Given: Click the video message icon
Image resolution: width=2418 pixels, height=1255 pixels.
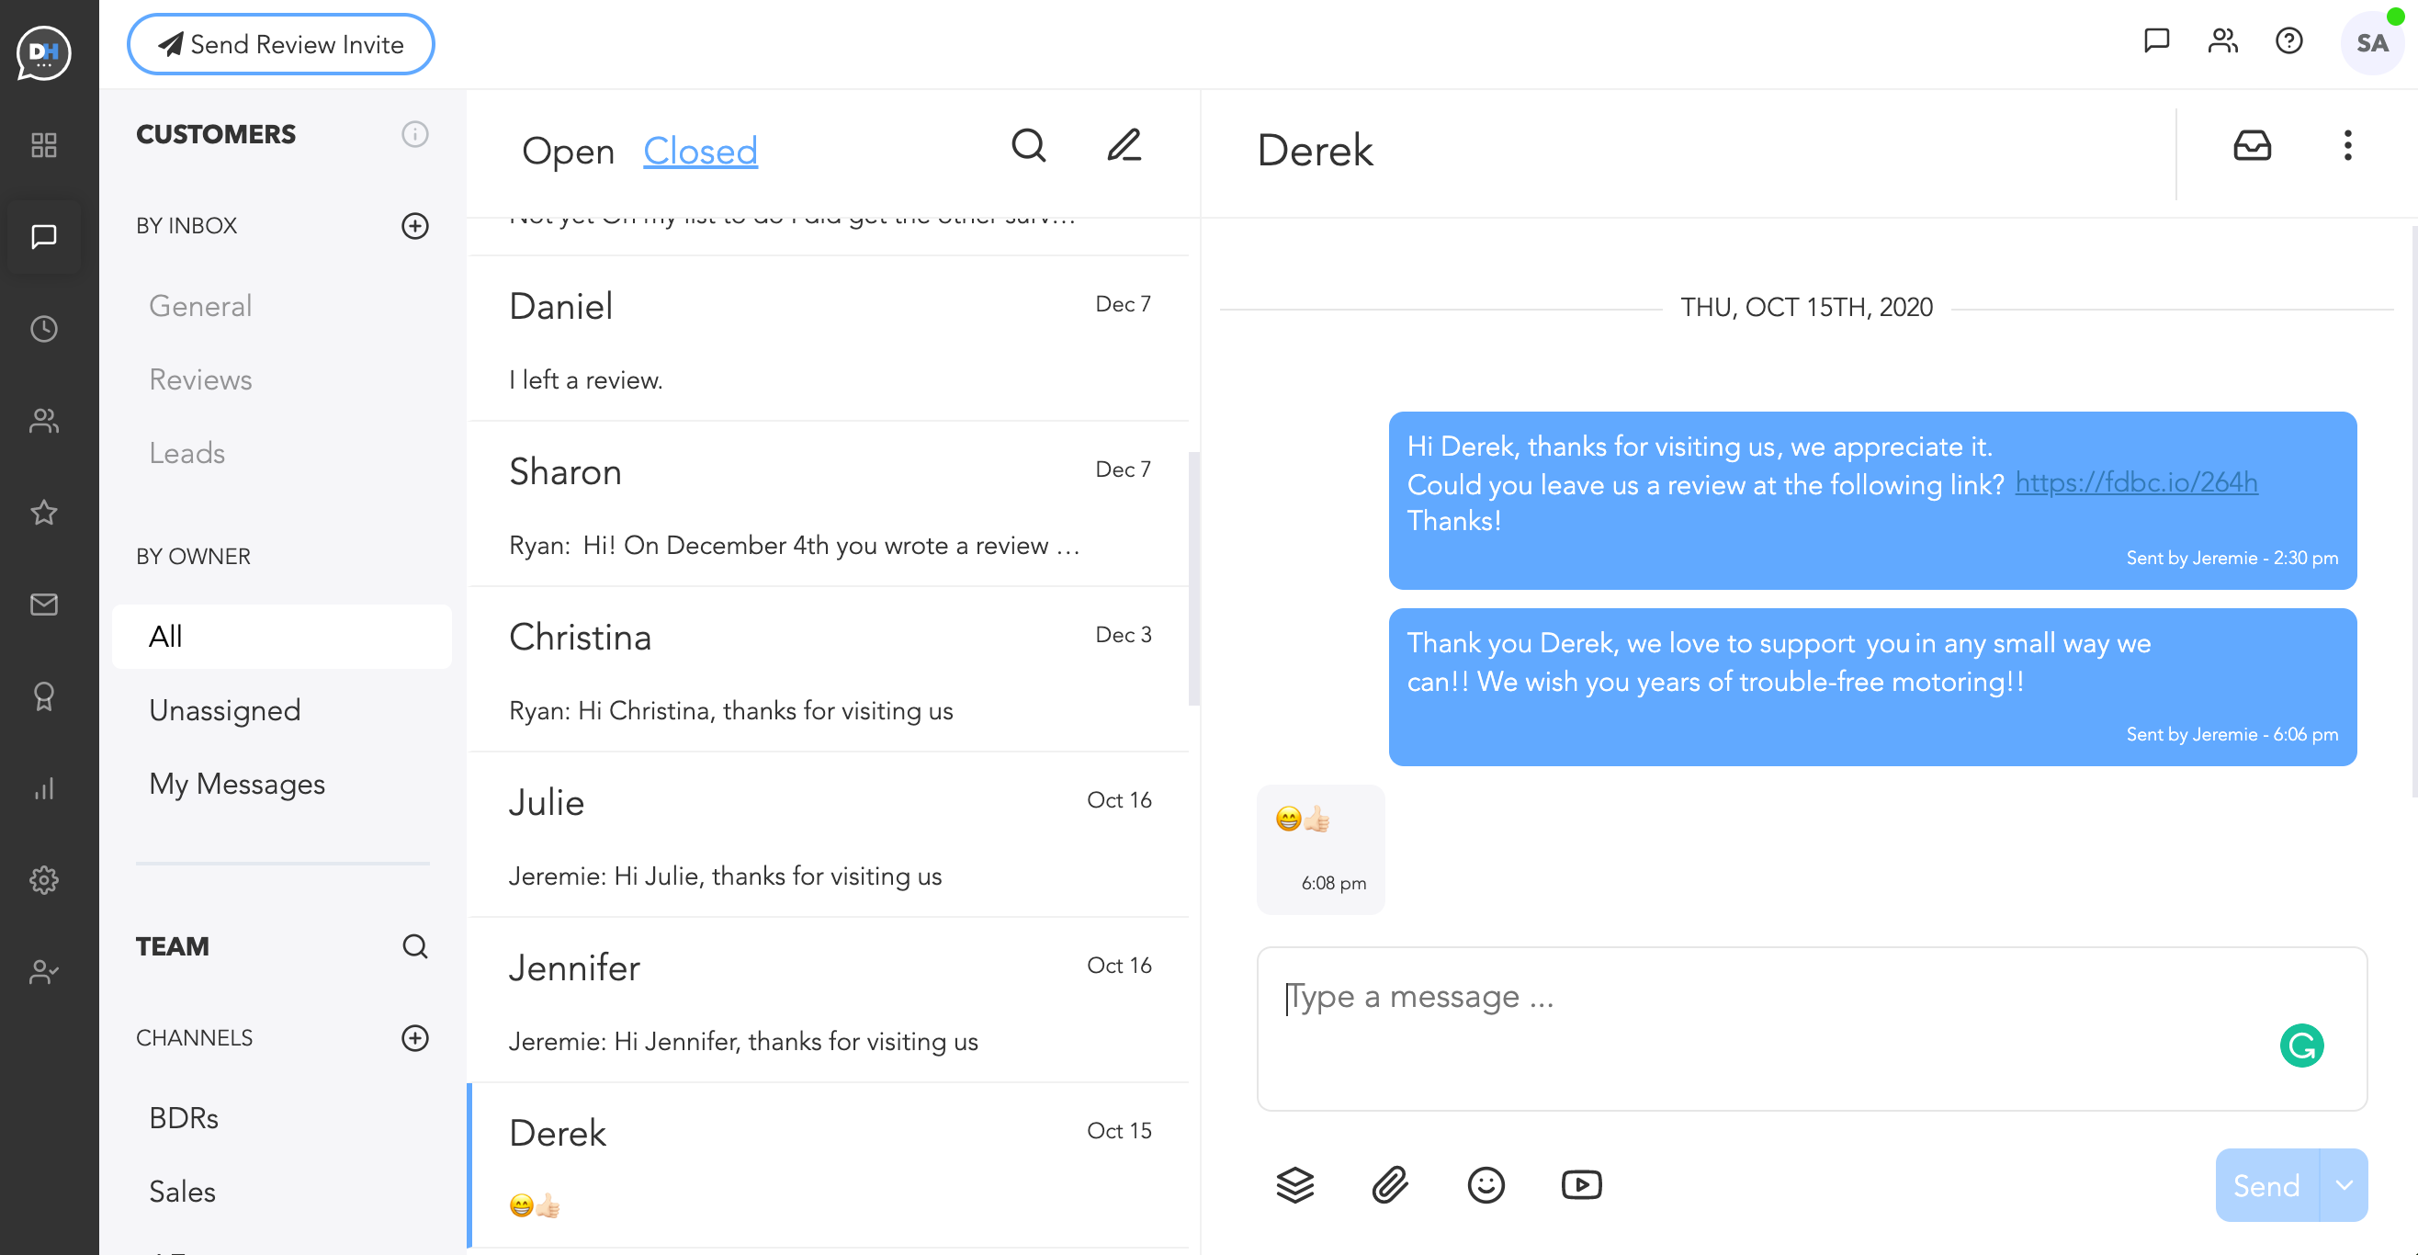Looking at the screenshot, I should 1582,1184.
